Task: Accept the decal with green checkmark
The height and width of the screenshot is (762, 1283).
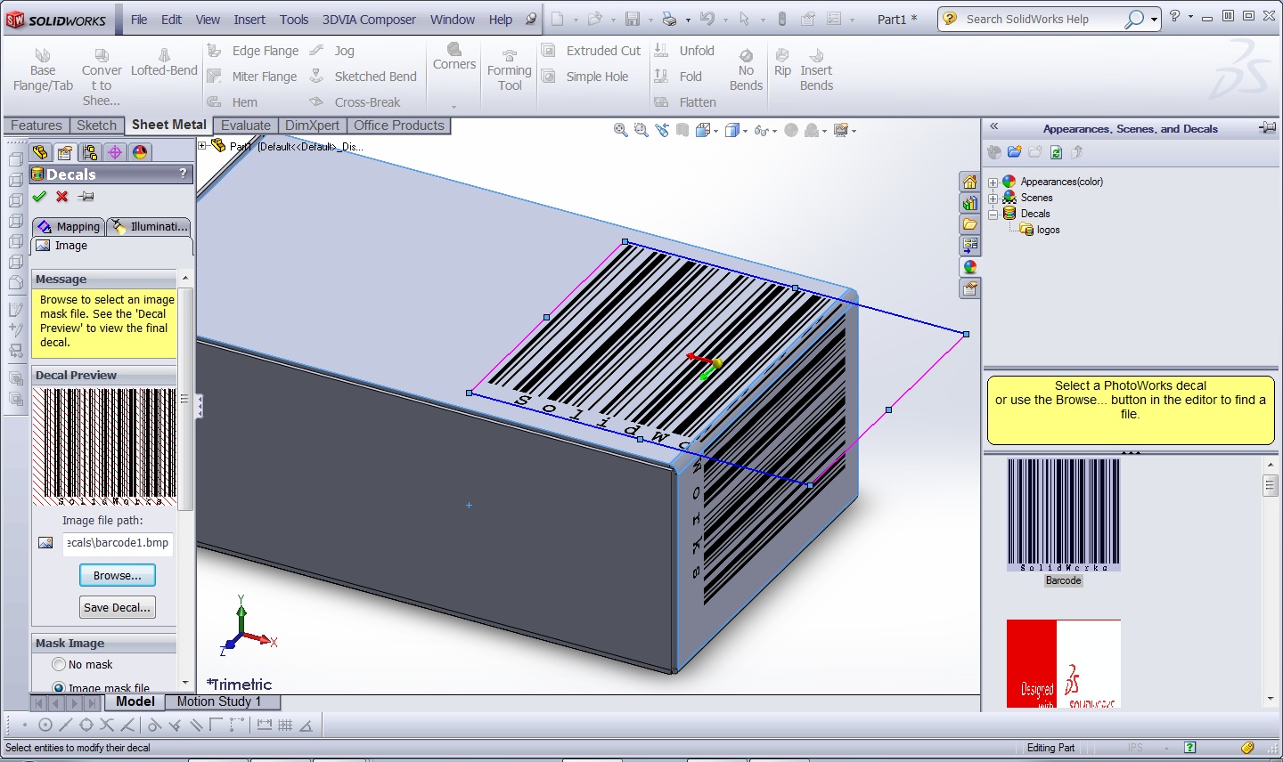Action: coord(39,197)
